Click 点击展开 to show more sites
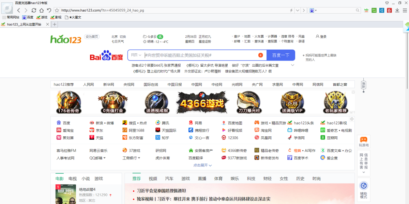 [201, 165]
